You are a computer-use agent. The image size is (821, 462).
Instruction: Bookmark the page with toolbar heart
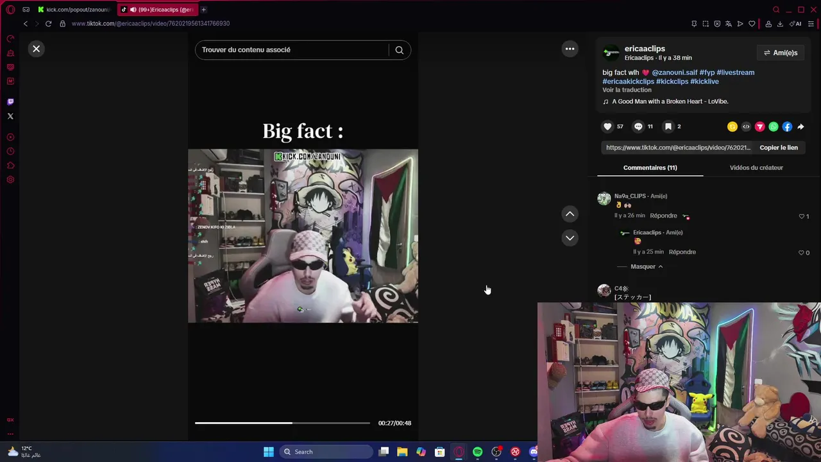click(752, 24)
